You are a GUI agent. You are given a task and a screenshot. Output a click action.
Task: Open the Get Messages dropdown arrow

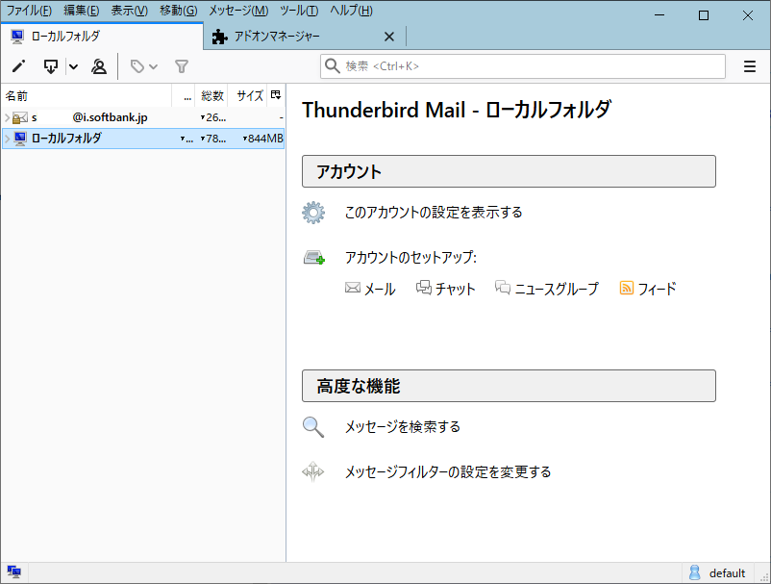[x=73, y=66]
